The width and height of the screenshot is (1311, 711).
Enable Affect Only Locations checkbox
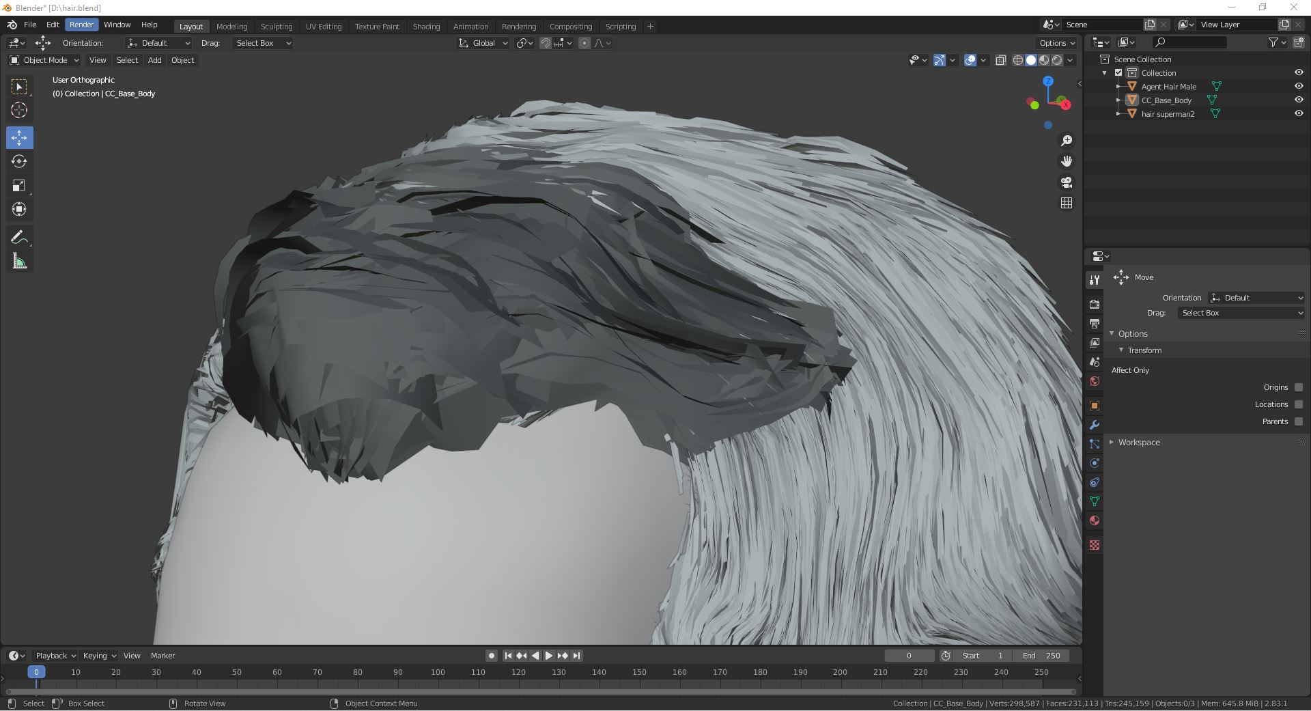click(x=1299, y=404)
